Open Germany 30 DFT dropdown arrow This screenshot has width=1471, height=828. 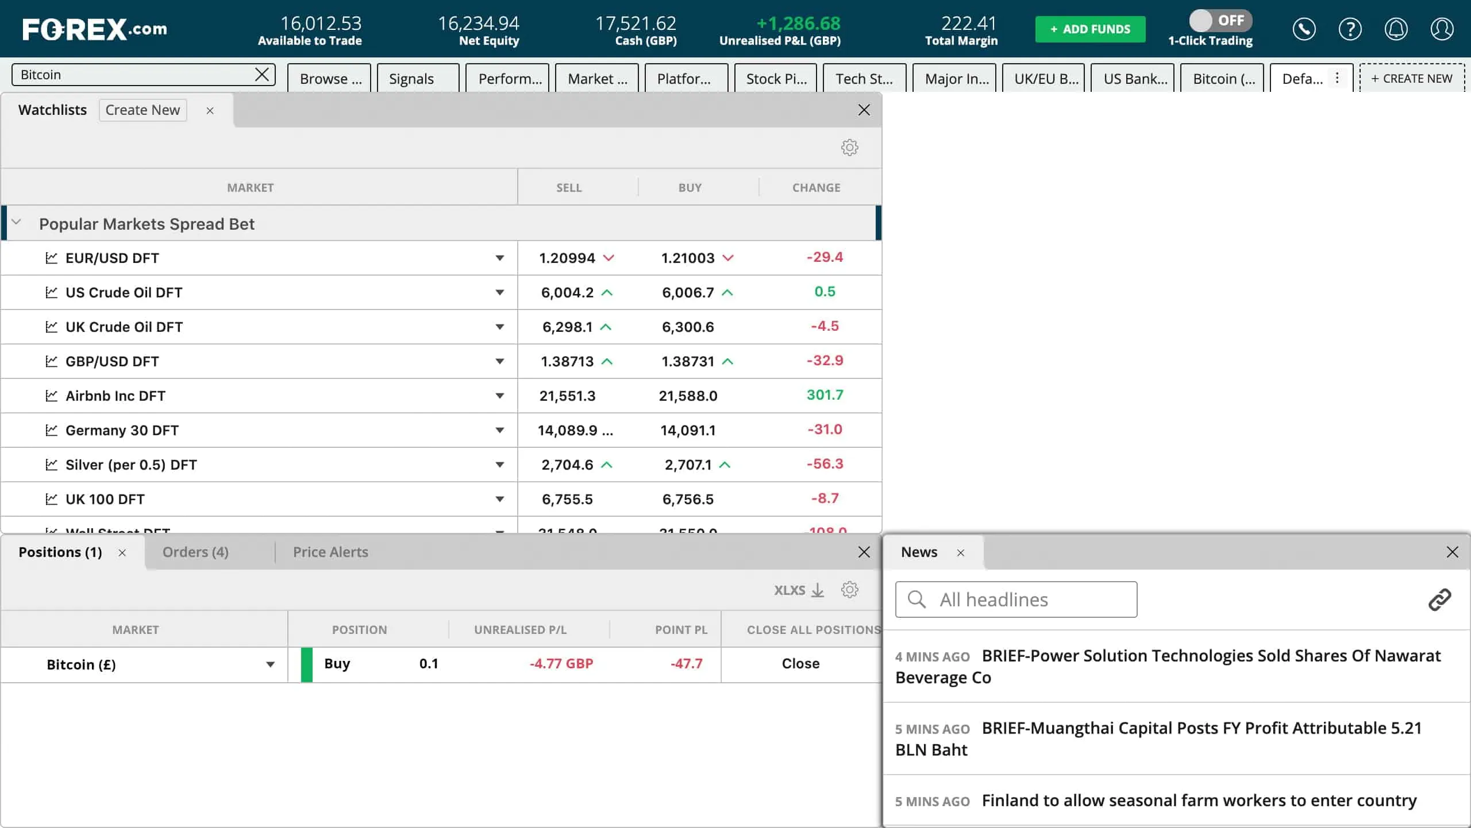[499, 430]
